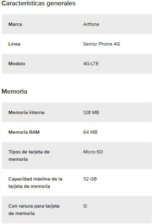Image resolution: width=152 pixels, height=224 pixels.
Task: Click the 128 MB value
Action: [x=91, y=112]
